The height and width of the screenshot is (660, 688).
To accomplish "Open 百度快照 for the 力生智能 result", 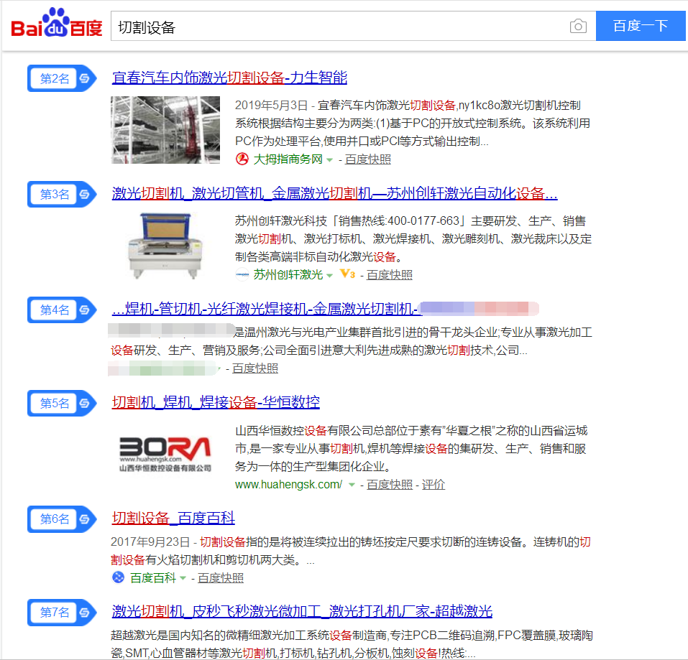I will 367,159.
